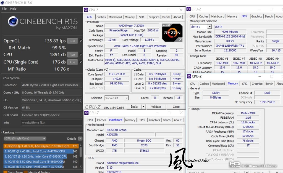
Task: Open the Cinebench File menu
Action: [x=4, y=9]
